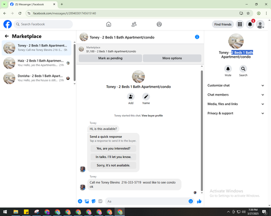Open Chrome's three-dot menu

(266, 13)
